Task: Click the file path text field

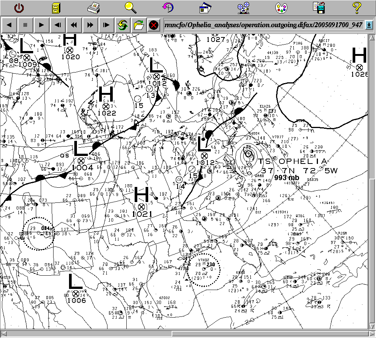Action: tap(263, 25)
